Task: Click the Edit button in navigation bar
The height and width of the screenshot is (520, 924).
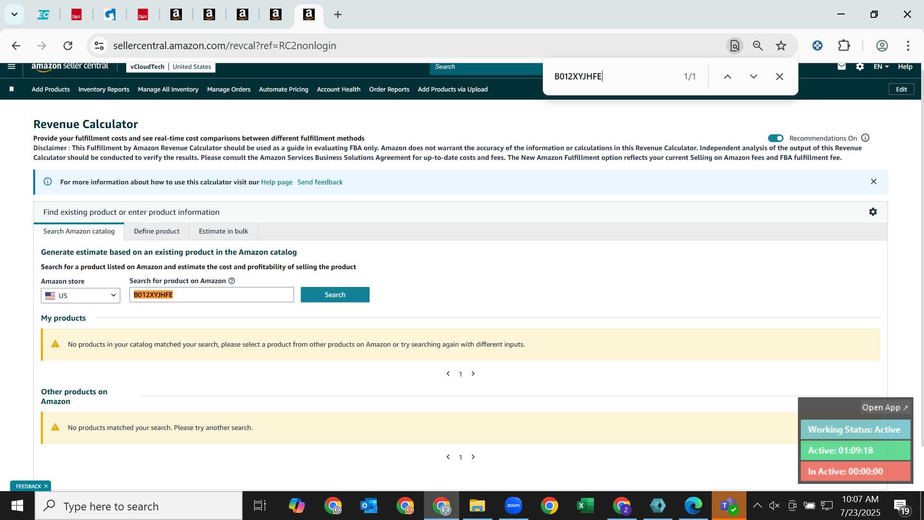Action: pos(901,89)
